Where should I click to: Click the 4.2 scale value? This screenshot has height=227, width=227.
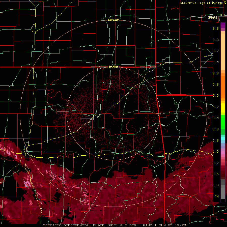(x=216, y=107)
